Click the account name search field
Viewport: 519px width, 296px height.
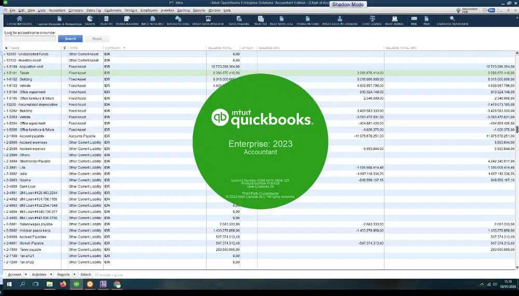(30, 39)
